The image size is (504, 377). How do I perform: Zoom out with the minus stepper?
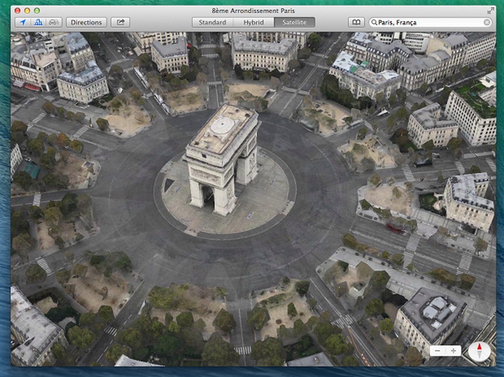[438, 351]
